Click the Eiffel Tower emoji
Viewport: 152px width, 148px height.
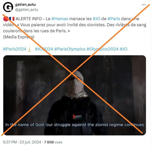coord(29,49)
